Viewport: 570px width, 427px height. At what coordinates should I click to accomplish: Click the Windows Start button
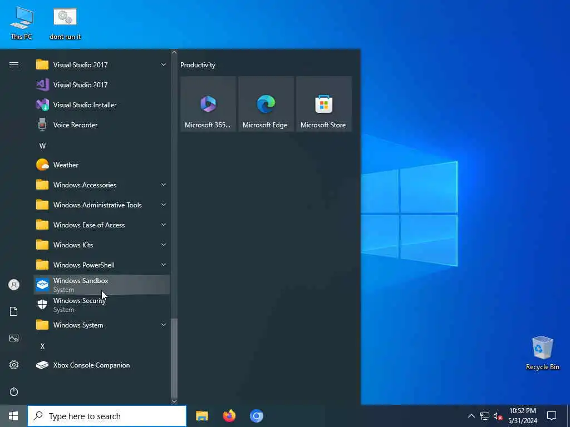[13, 416]
